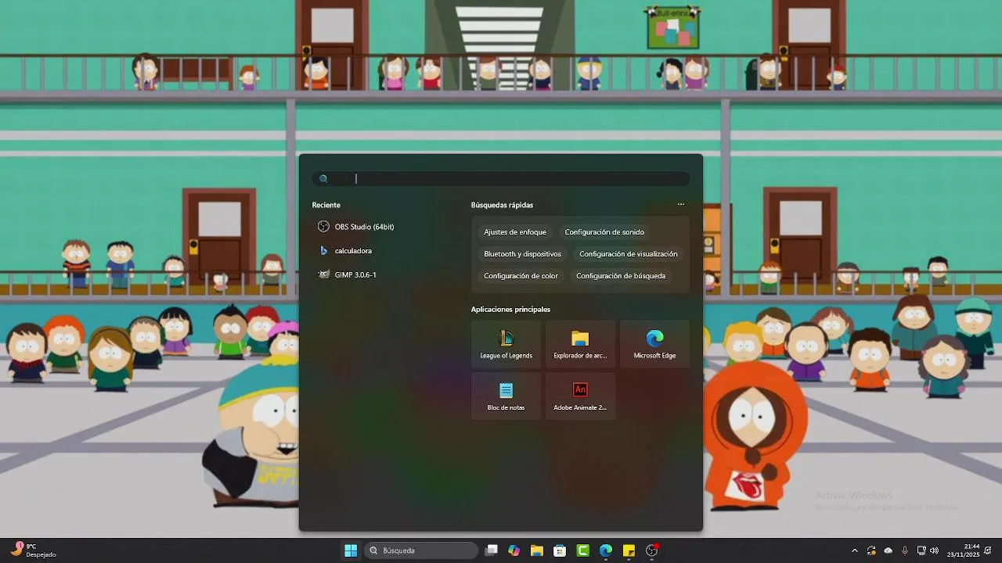1002x563 pixels.
Task: Click the Bing icon beside calculadora
Action: click(323, 251)
